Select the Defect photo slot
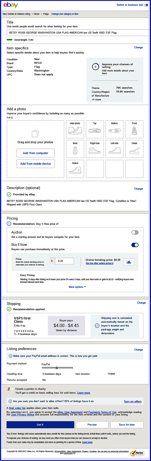The image size is (151, 461). [x=75, y=169]
